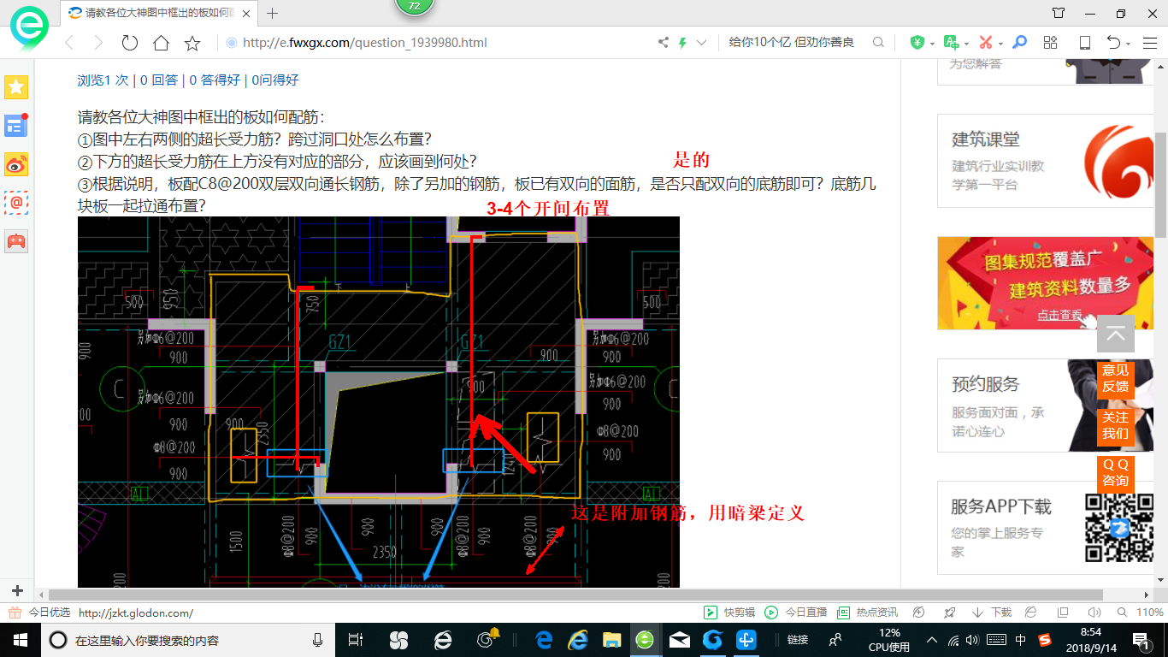Open the 预约服务 banner
The height and width of the screenshot is (657, 1168).
[x=1045, y=405]
